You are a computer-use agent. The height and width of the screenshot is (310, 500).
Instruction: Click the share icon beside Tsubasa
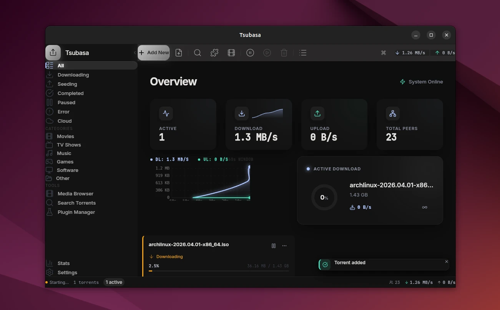(x=53, y=53)
